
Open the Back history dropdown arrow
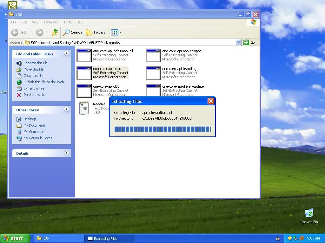pos(31,32)
